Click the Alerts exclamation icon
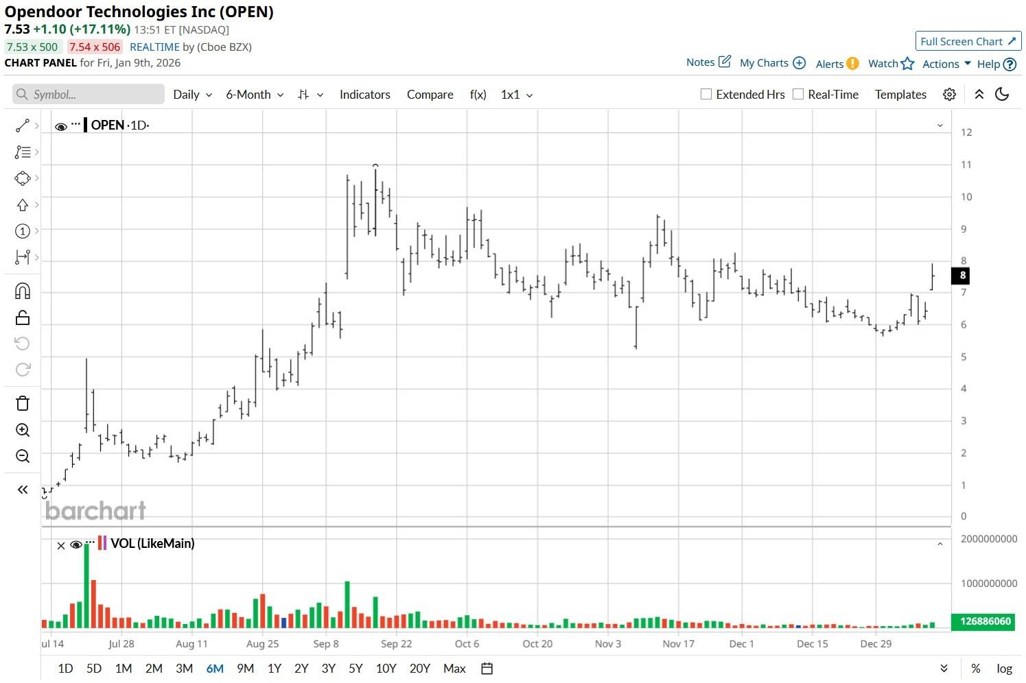 coord(852,63)
